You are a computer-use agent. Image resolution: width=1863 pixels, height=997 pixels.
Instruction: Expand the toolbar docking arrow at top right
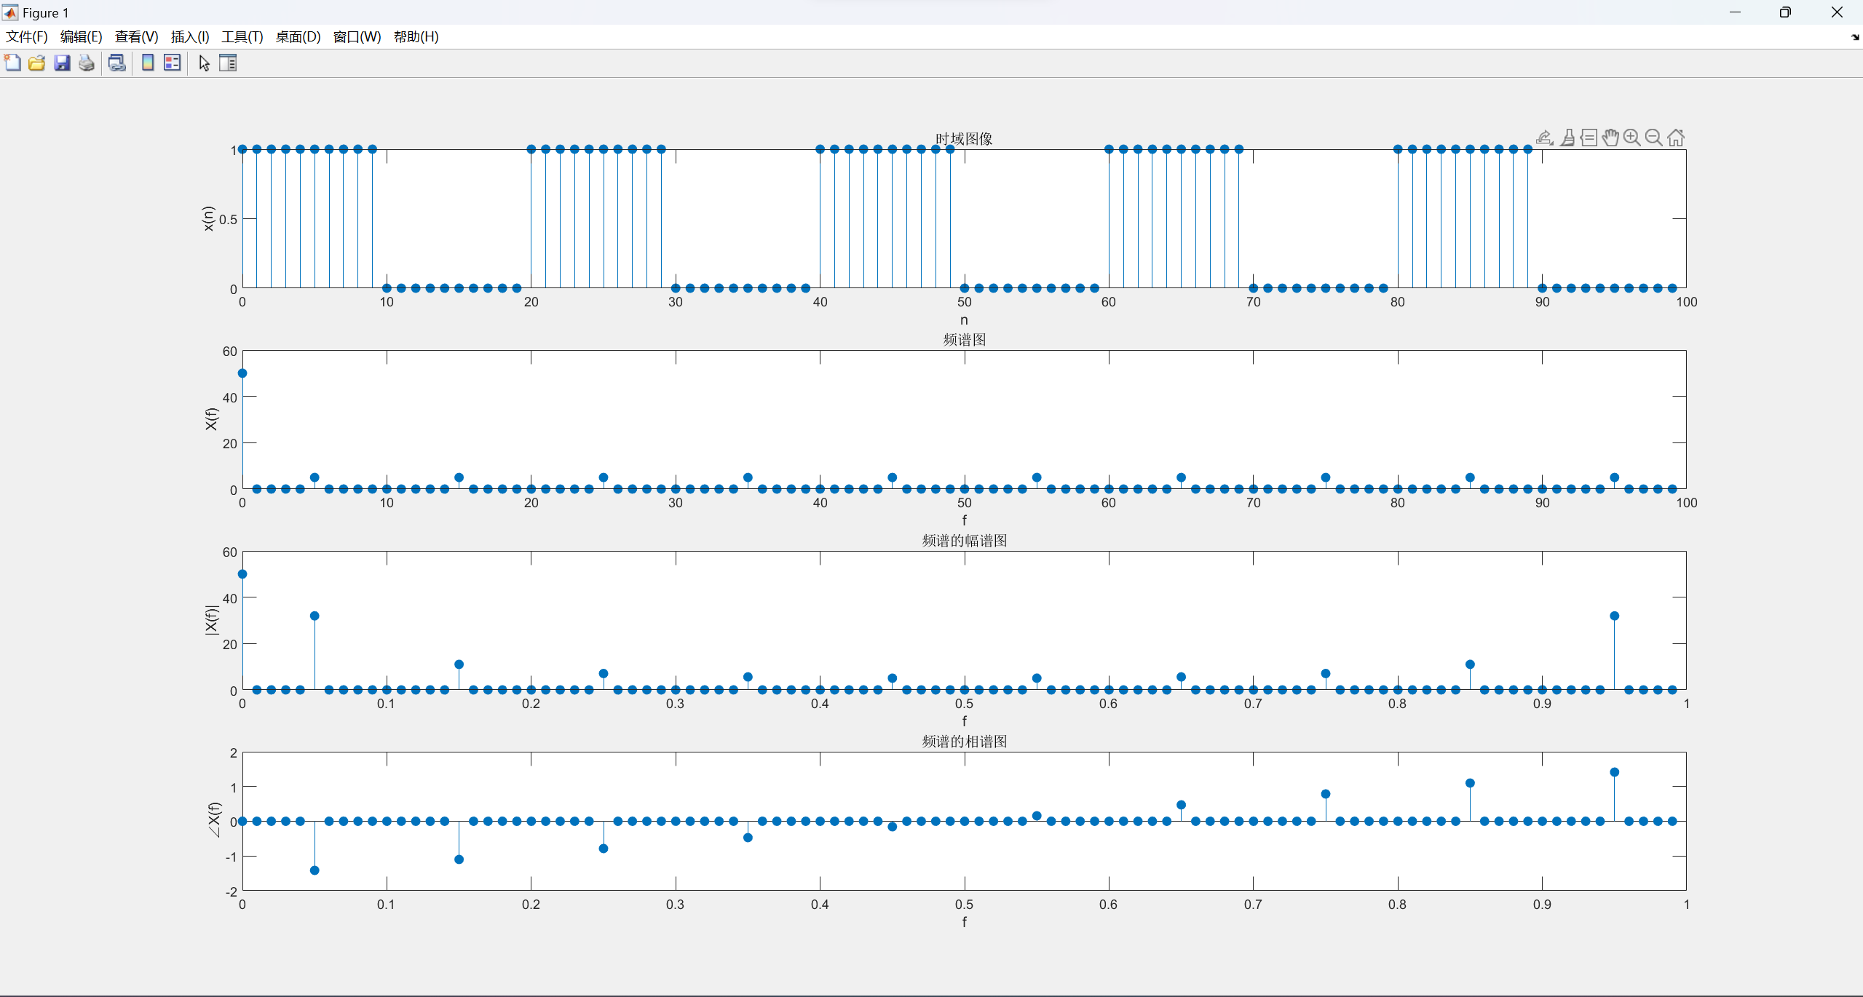click(x=1854, y=37)
